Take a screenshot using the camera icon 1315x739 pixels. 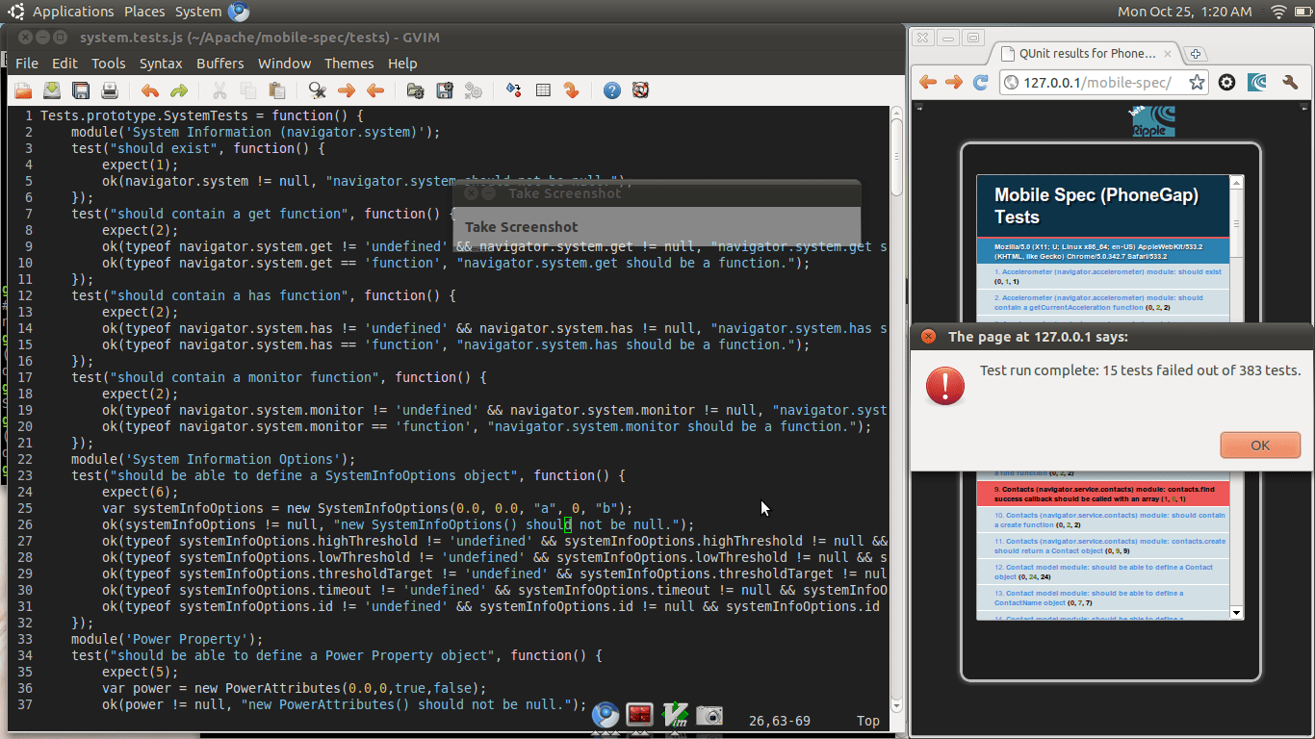coord(709,715)
